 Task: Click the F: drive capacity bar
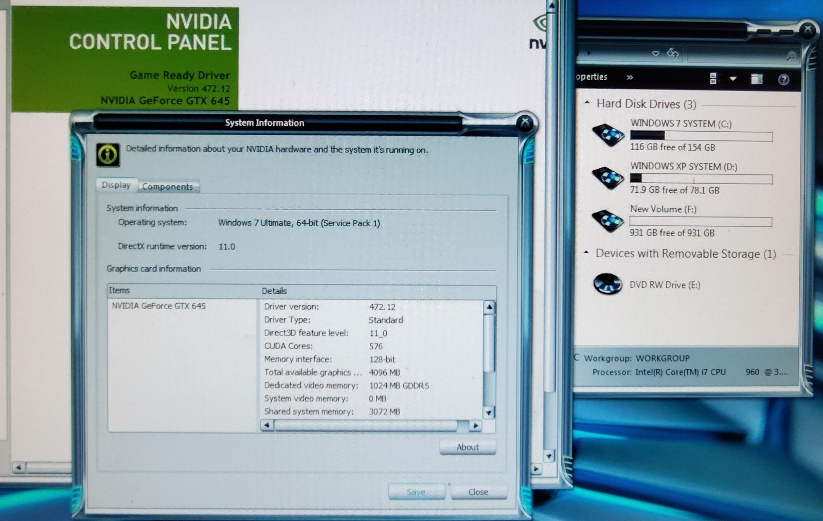(x=701, y=222)
